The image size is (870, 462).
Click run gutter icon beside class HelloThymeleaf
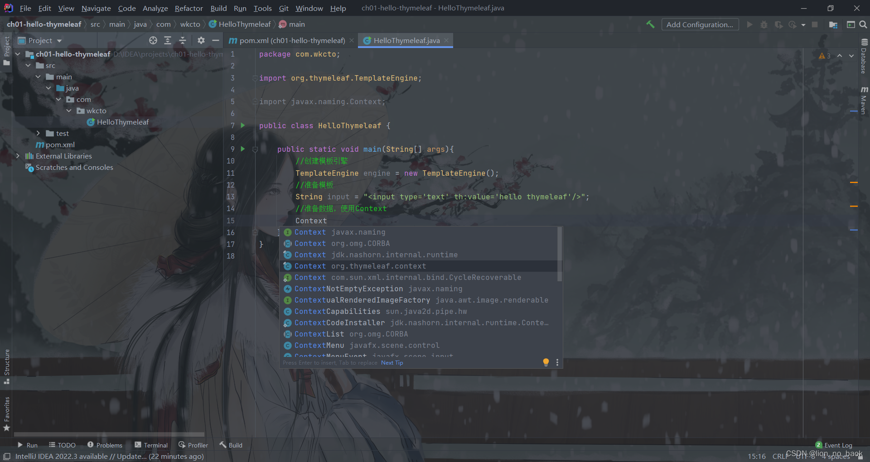coord(243,125)
